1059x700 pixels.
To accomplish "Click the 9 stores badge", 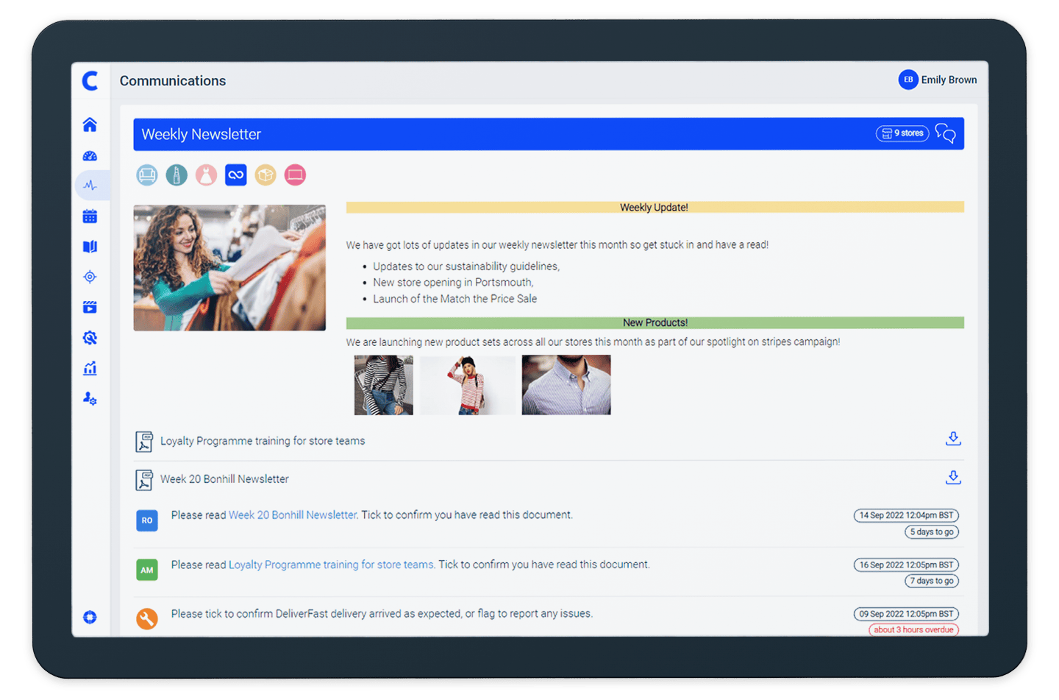I will tap(902, 133).
